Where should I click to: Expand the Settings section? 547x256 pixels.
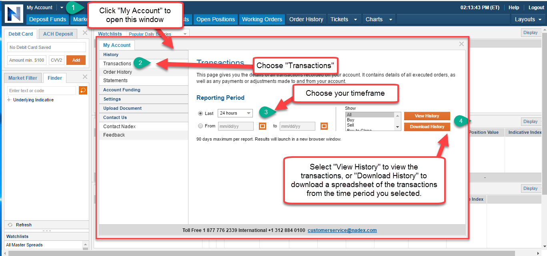[x=144, y=99]
